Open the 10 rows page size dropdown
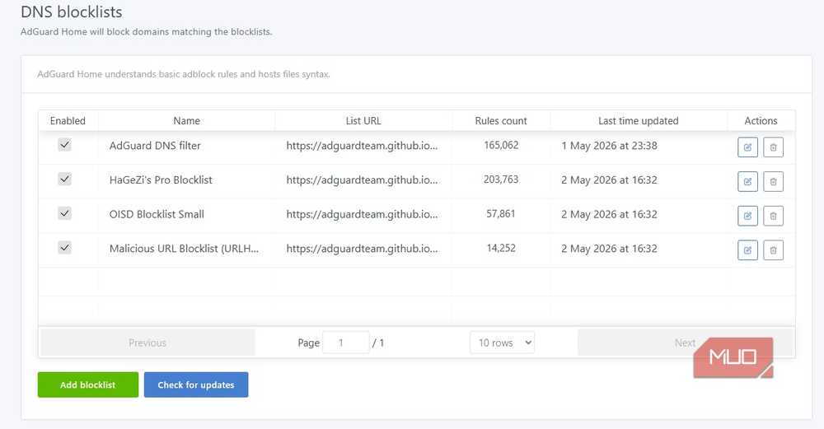Image resolution: width=824 pixels, height=429 pixels. pos(503,343)
